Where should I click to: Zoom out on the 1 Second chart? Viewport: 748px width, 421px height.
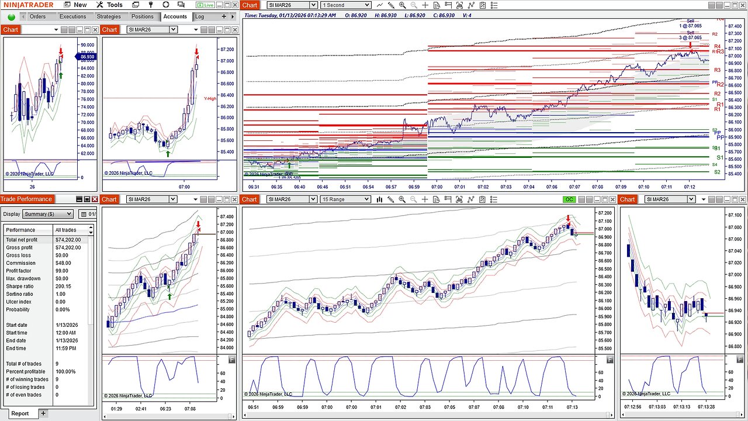coord(414,5)
